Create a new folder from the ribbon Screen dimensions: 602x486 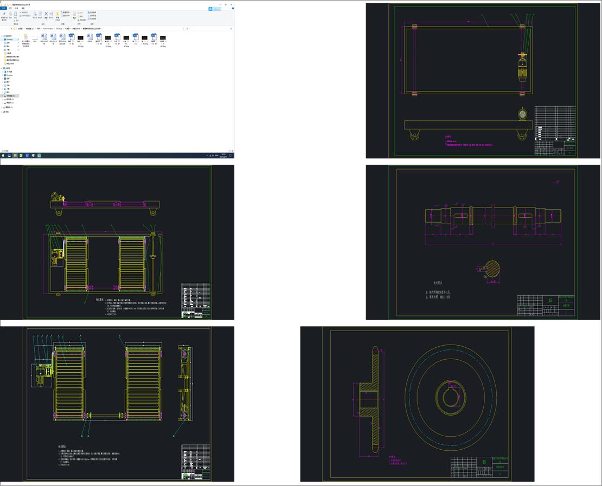pos(57,14)
